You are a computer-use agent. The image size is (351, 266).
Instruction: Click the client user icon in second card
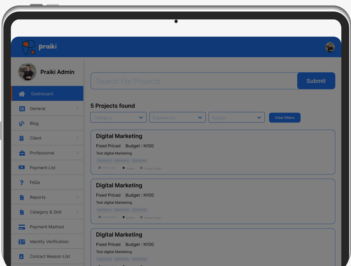100,217
